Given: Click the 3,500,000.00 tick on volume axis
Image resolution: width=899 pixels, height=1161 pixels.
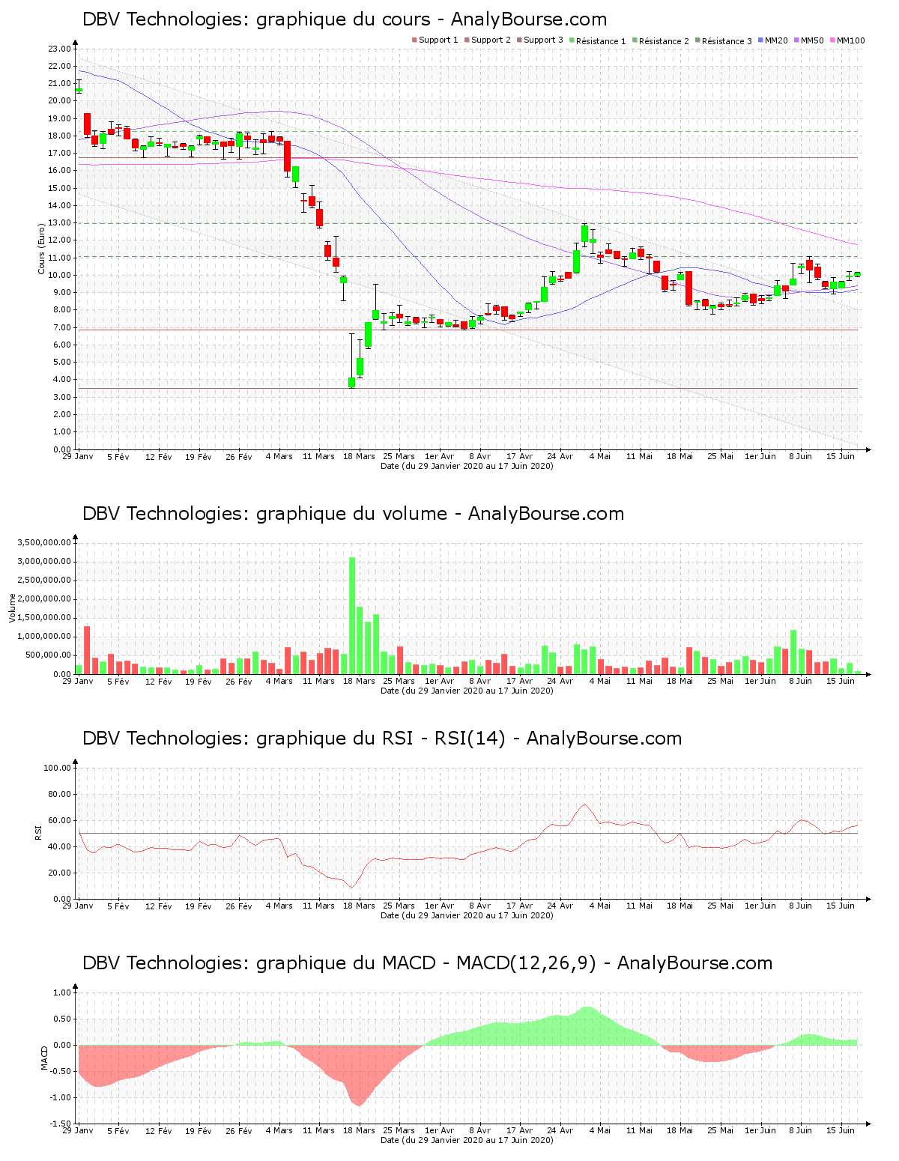Looking at the screenshot, I should 44,542.
